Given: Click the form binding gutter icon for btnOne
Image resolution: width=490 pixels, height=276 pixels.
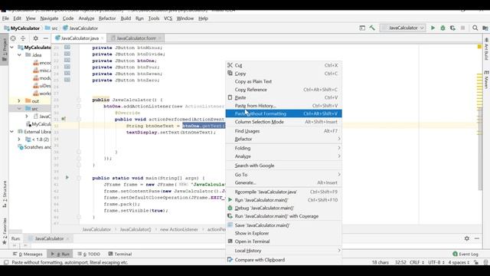Looking at the screenshot, I should click(67, 61).
